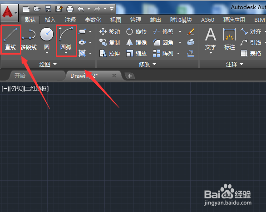This screenshot has height=212, width=266.
Task: Create a new drawing from quick access
Action: coord(26,9)
